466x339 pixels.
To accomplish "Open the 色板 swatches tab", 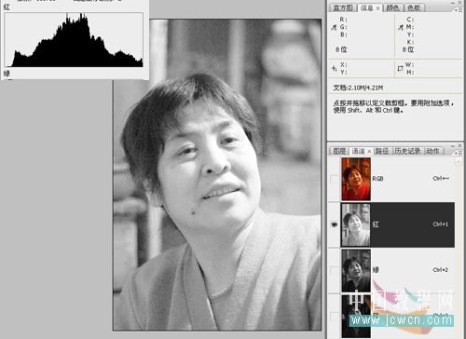I will [x=414, y=7].
